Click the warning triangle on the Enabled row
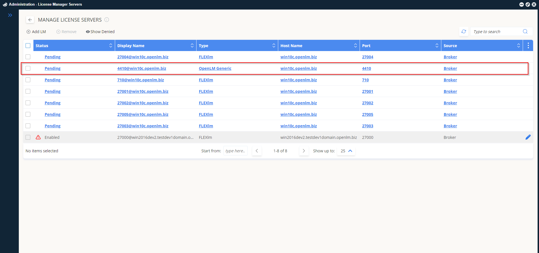Image resolution: width=539 pixels, height=253 pixels. (38, 137)
